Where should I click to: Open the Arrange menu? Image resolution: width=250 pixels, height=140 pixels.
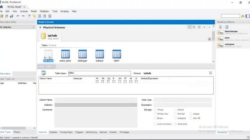pos(24,11)
